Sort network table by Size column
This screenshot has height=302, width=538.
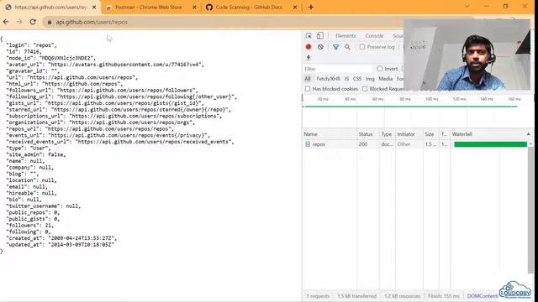[431, 134]
